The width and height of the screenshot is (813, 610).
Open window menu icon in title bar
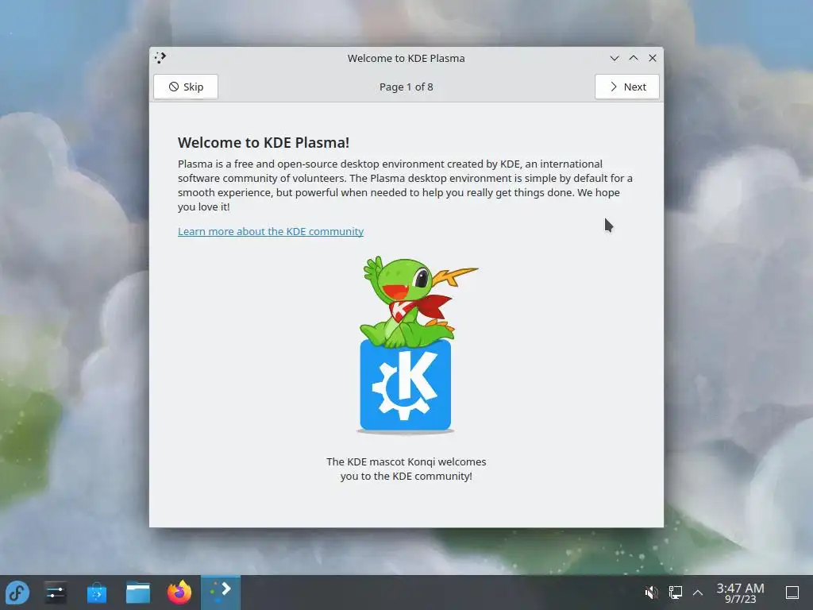(x=160, y=57)
